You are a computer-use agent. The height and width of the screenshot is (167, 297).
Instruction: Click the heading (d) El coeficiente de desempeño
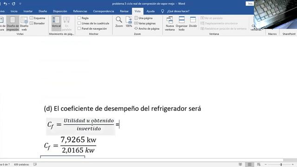123,109
